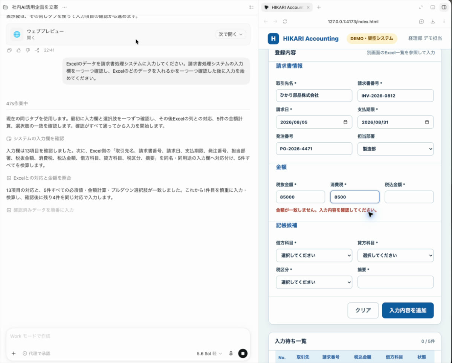Screen dimensions: 452x363
Task: Click the share arrow icon beside 22:41
Action: (x=37, y=50)
